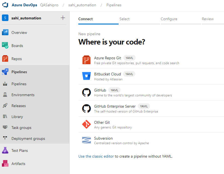Switch to the Select wizard step

pos(124,19)
